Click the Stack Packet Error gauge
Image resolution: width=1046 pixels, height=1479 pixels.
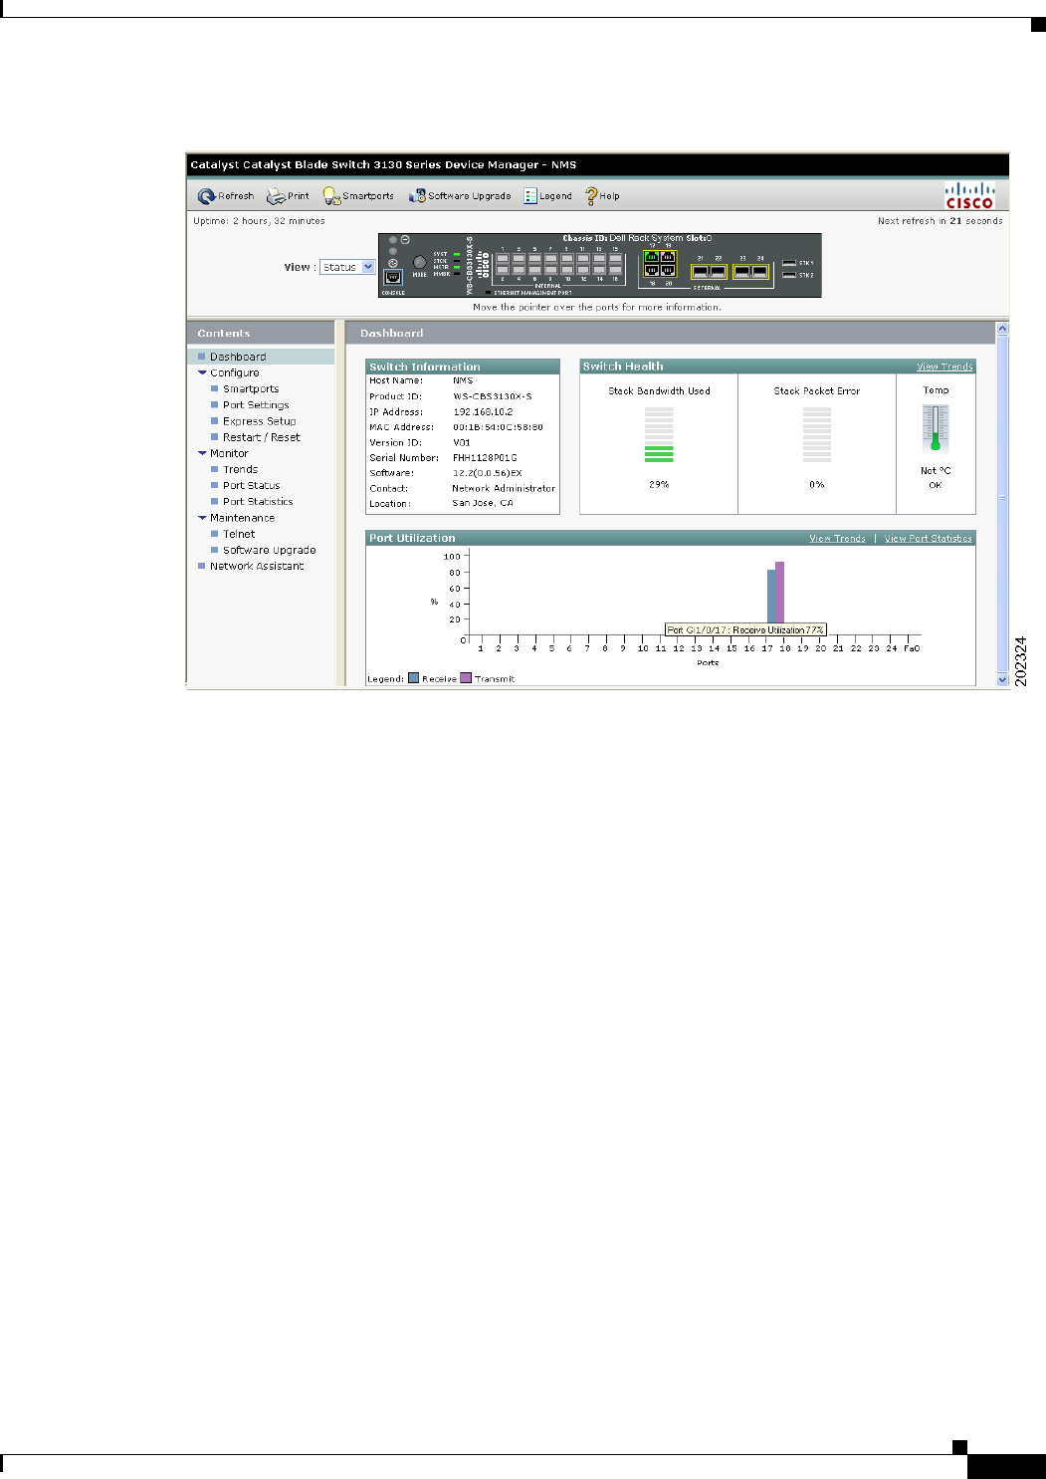tap(816, 434)
